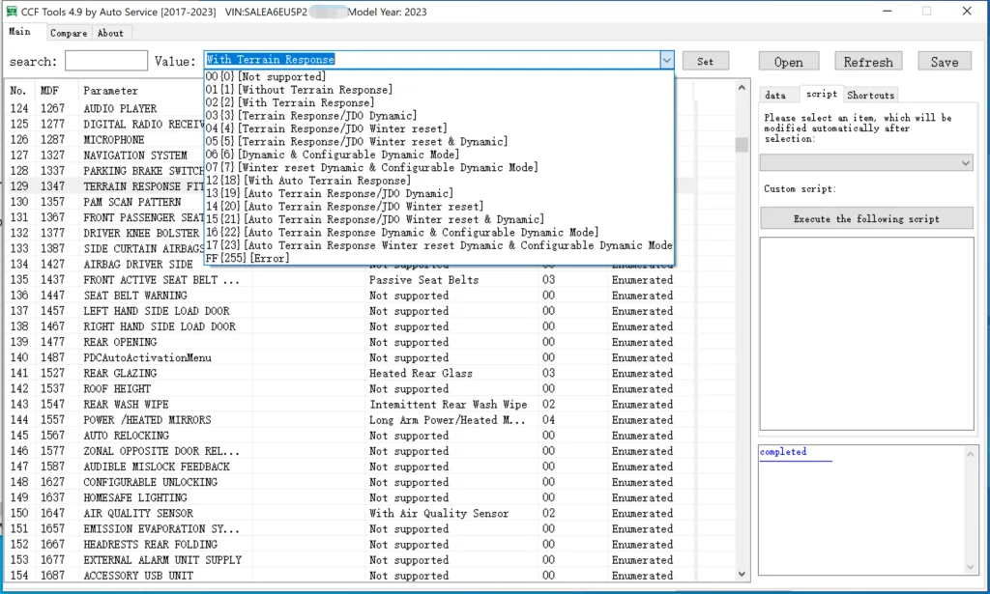Click the Refresh button
The height and width of the screenshot is (594, 990).
coord(868,61)
